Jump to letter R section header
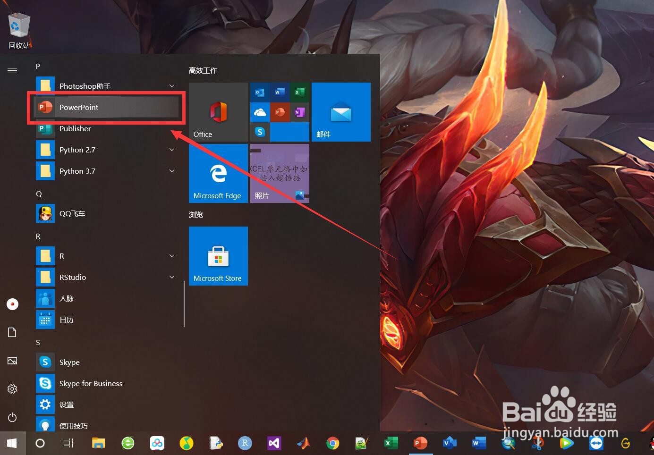Image resolution: width=654 pixels, height=455 pixels. point(38,236)
